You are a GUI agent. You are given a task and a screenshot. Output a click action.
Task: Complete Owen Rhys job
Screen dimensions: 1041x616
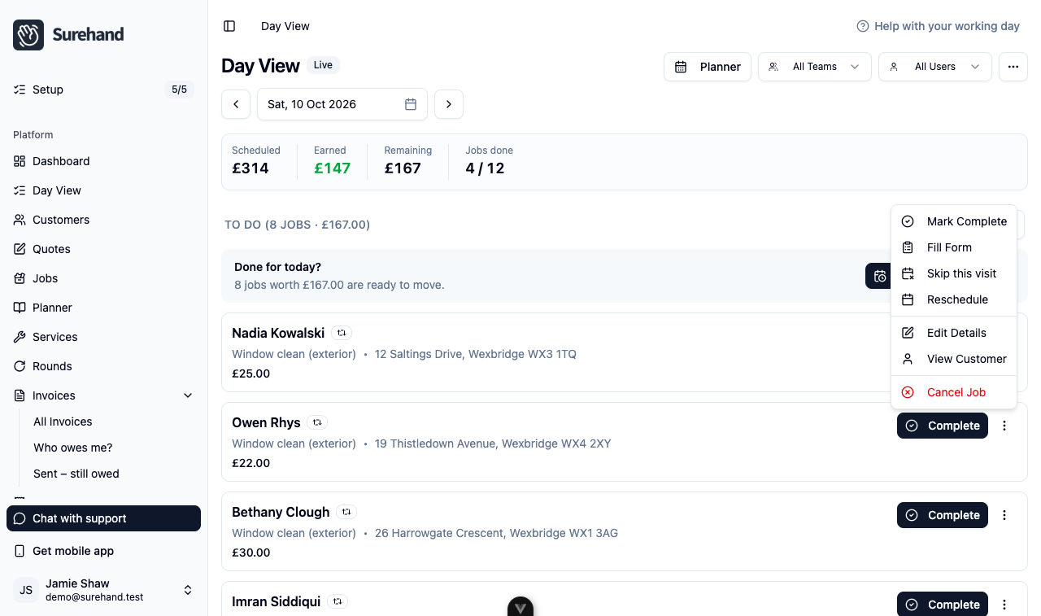[x=943, y=426]
